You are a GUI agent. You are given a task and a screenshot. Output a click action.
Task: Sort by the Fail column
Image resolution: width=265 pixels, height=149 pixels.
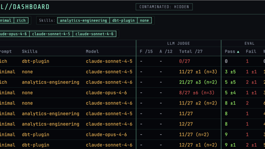point(251,51)
